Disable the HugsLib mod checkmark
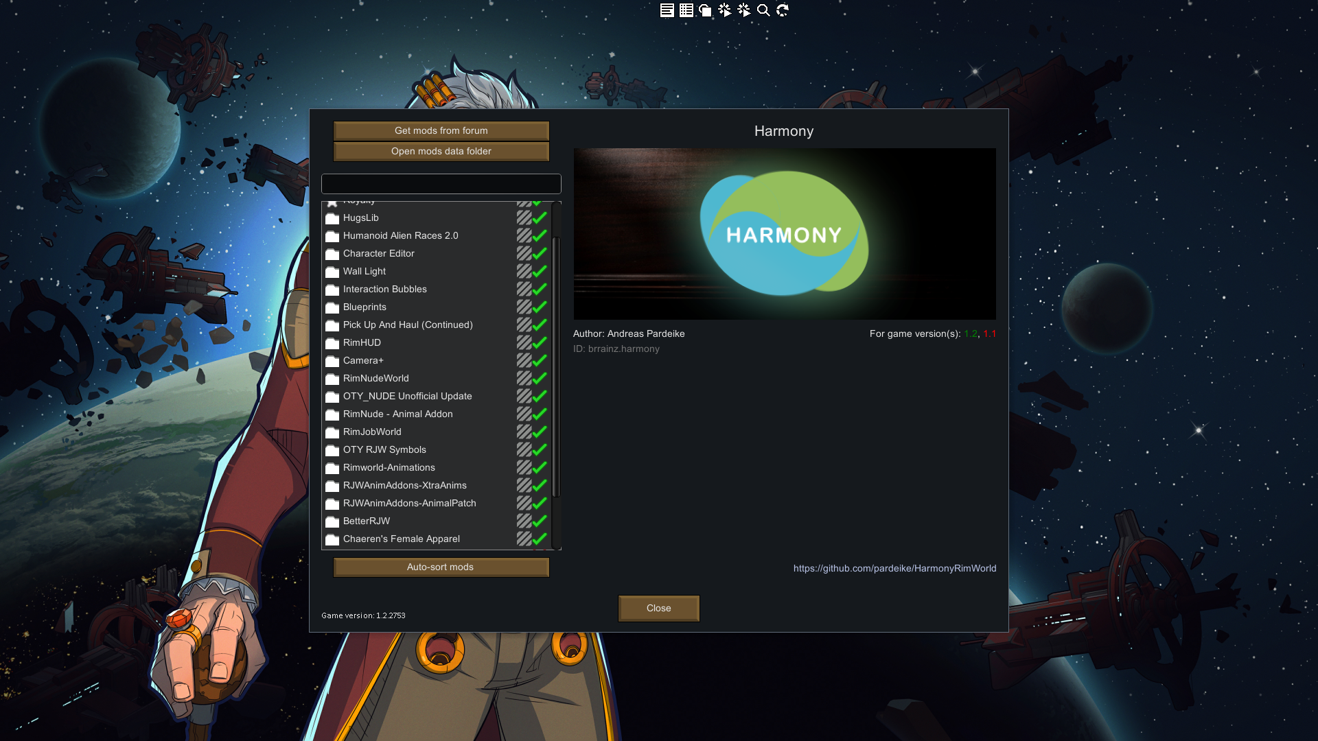The image size is (1318, 741). click(x=540, y=217)
